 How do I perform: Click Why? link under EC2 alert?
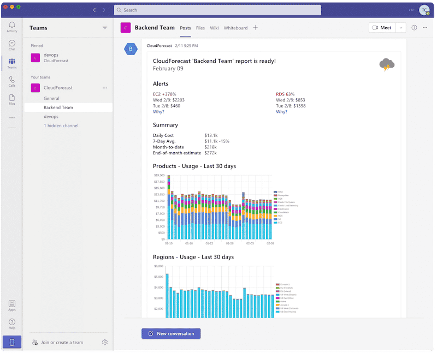point(158,112)
